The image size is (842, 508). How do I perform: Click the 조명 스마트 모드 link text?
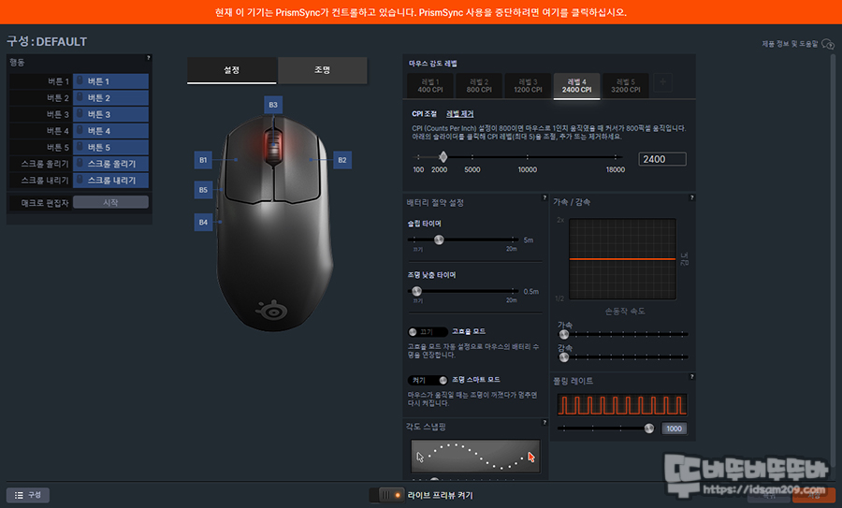[476, 380]
